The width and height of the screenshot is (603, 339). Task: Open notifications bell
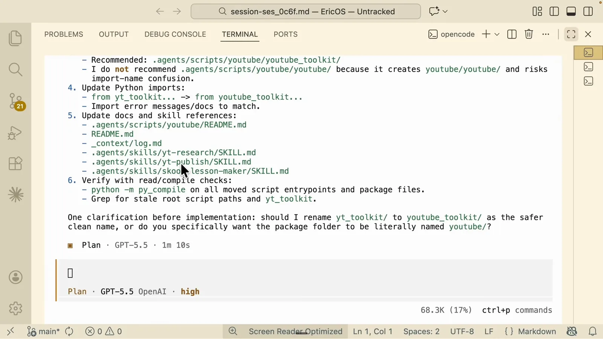tap(593, 331)
